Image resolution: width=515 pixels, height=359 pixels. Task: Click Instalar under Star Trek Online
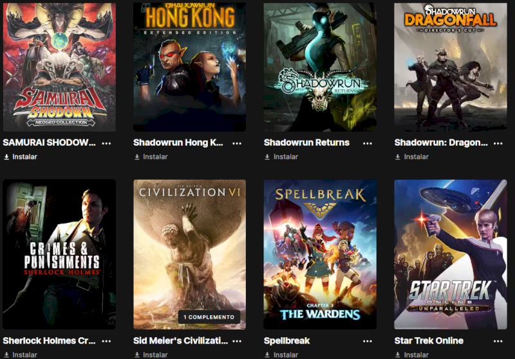(412, 355)
